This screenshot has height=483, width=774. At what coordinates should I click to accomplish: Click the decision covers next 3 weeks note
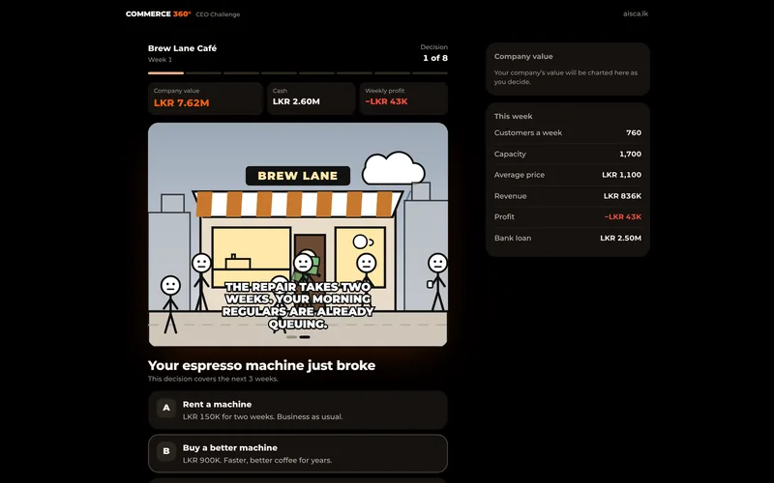click(213, 379)
